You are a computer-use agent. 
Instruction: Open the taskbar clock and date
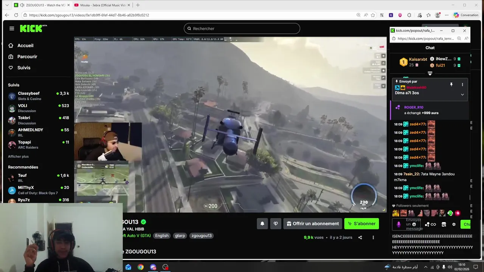462,267
